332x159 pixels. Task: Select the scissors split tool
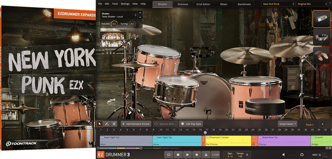114,124
